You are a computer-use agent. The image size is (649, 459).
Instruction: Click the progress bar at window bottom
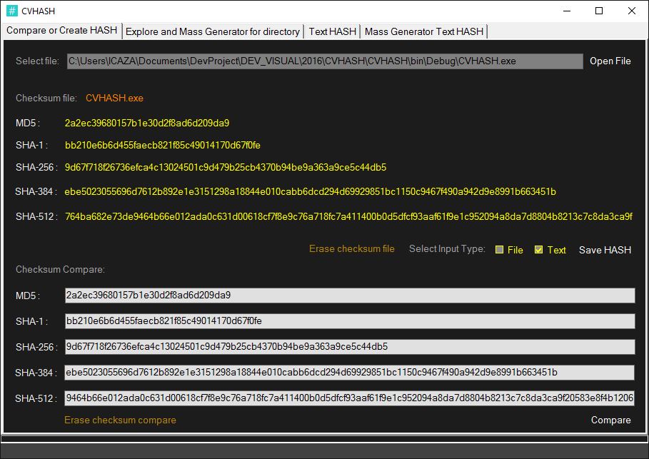tap(324, 439)
